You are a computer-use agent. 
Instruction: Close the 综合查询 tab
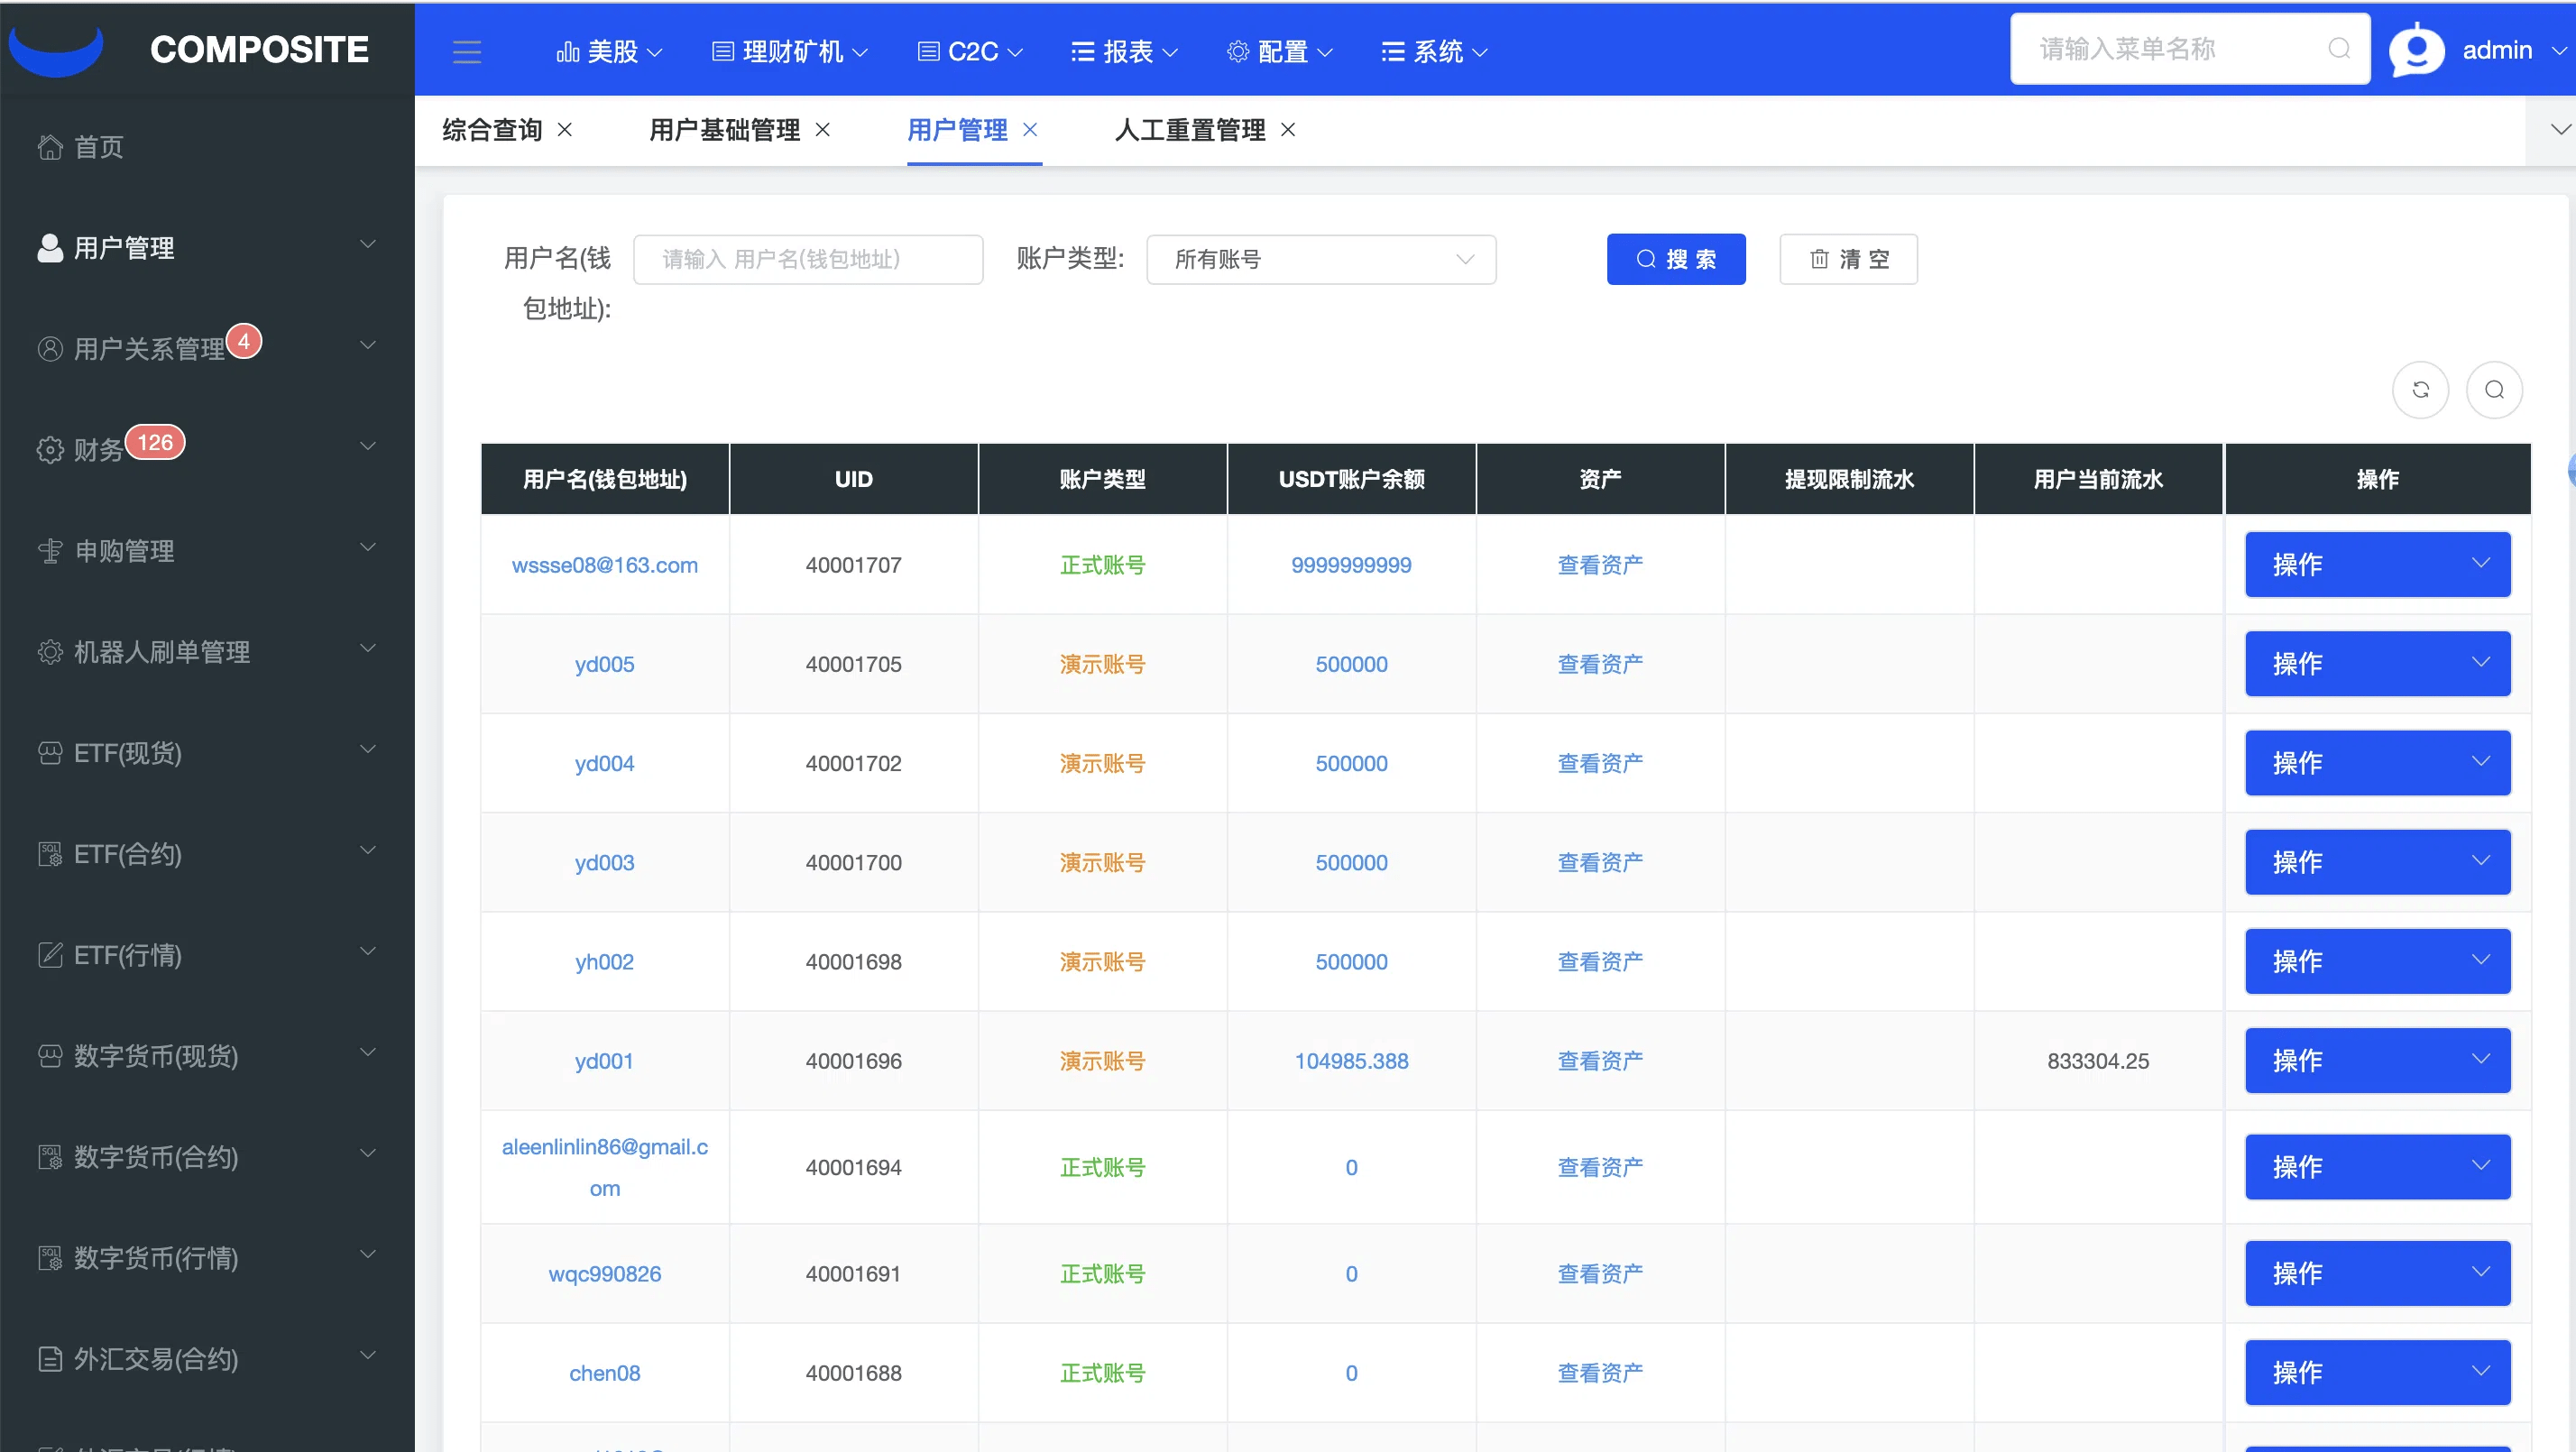tap(565, 130)
